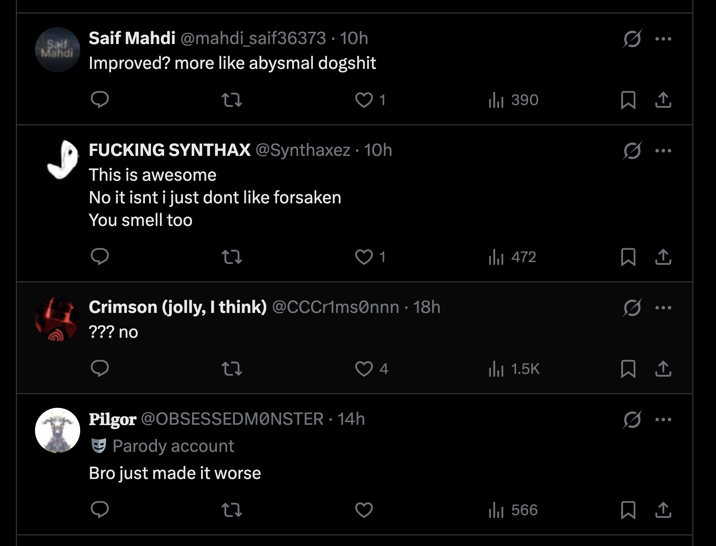Open the @OBSESSEDM0NSTER handle link
This screenshot has width=716, height=546.
[x=232, y=419]
